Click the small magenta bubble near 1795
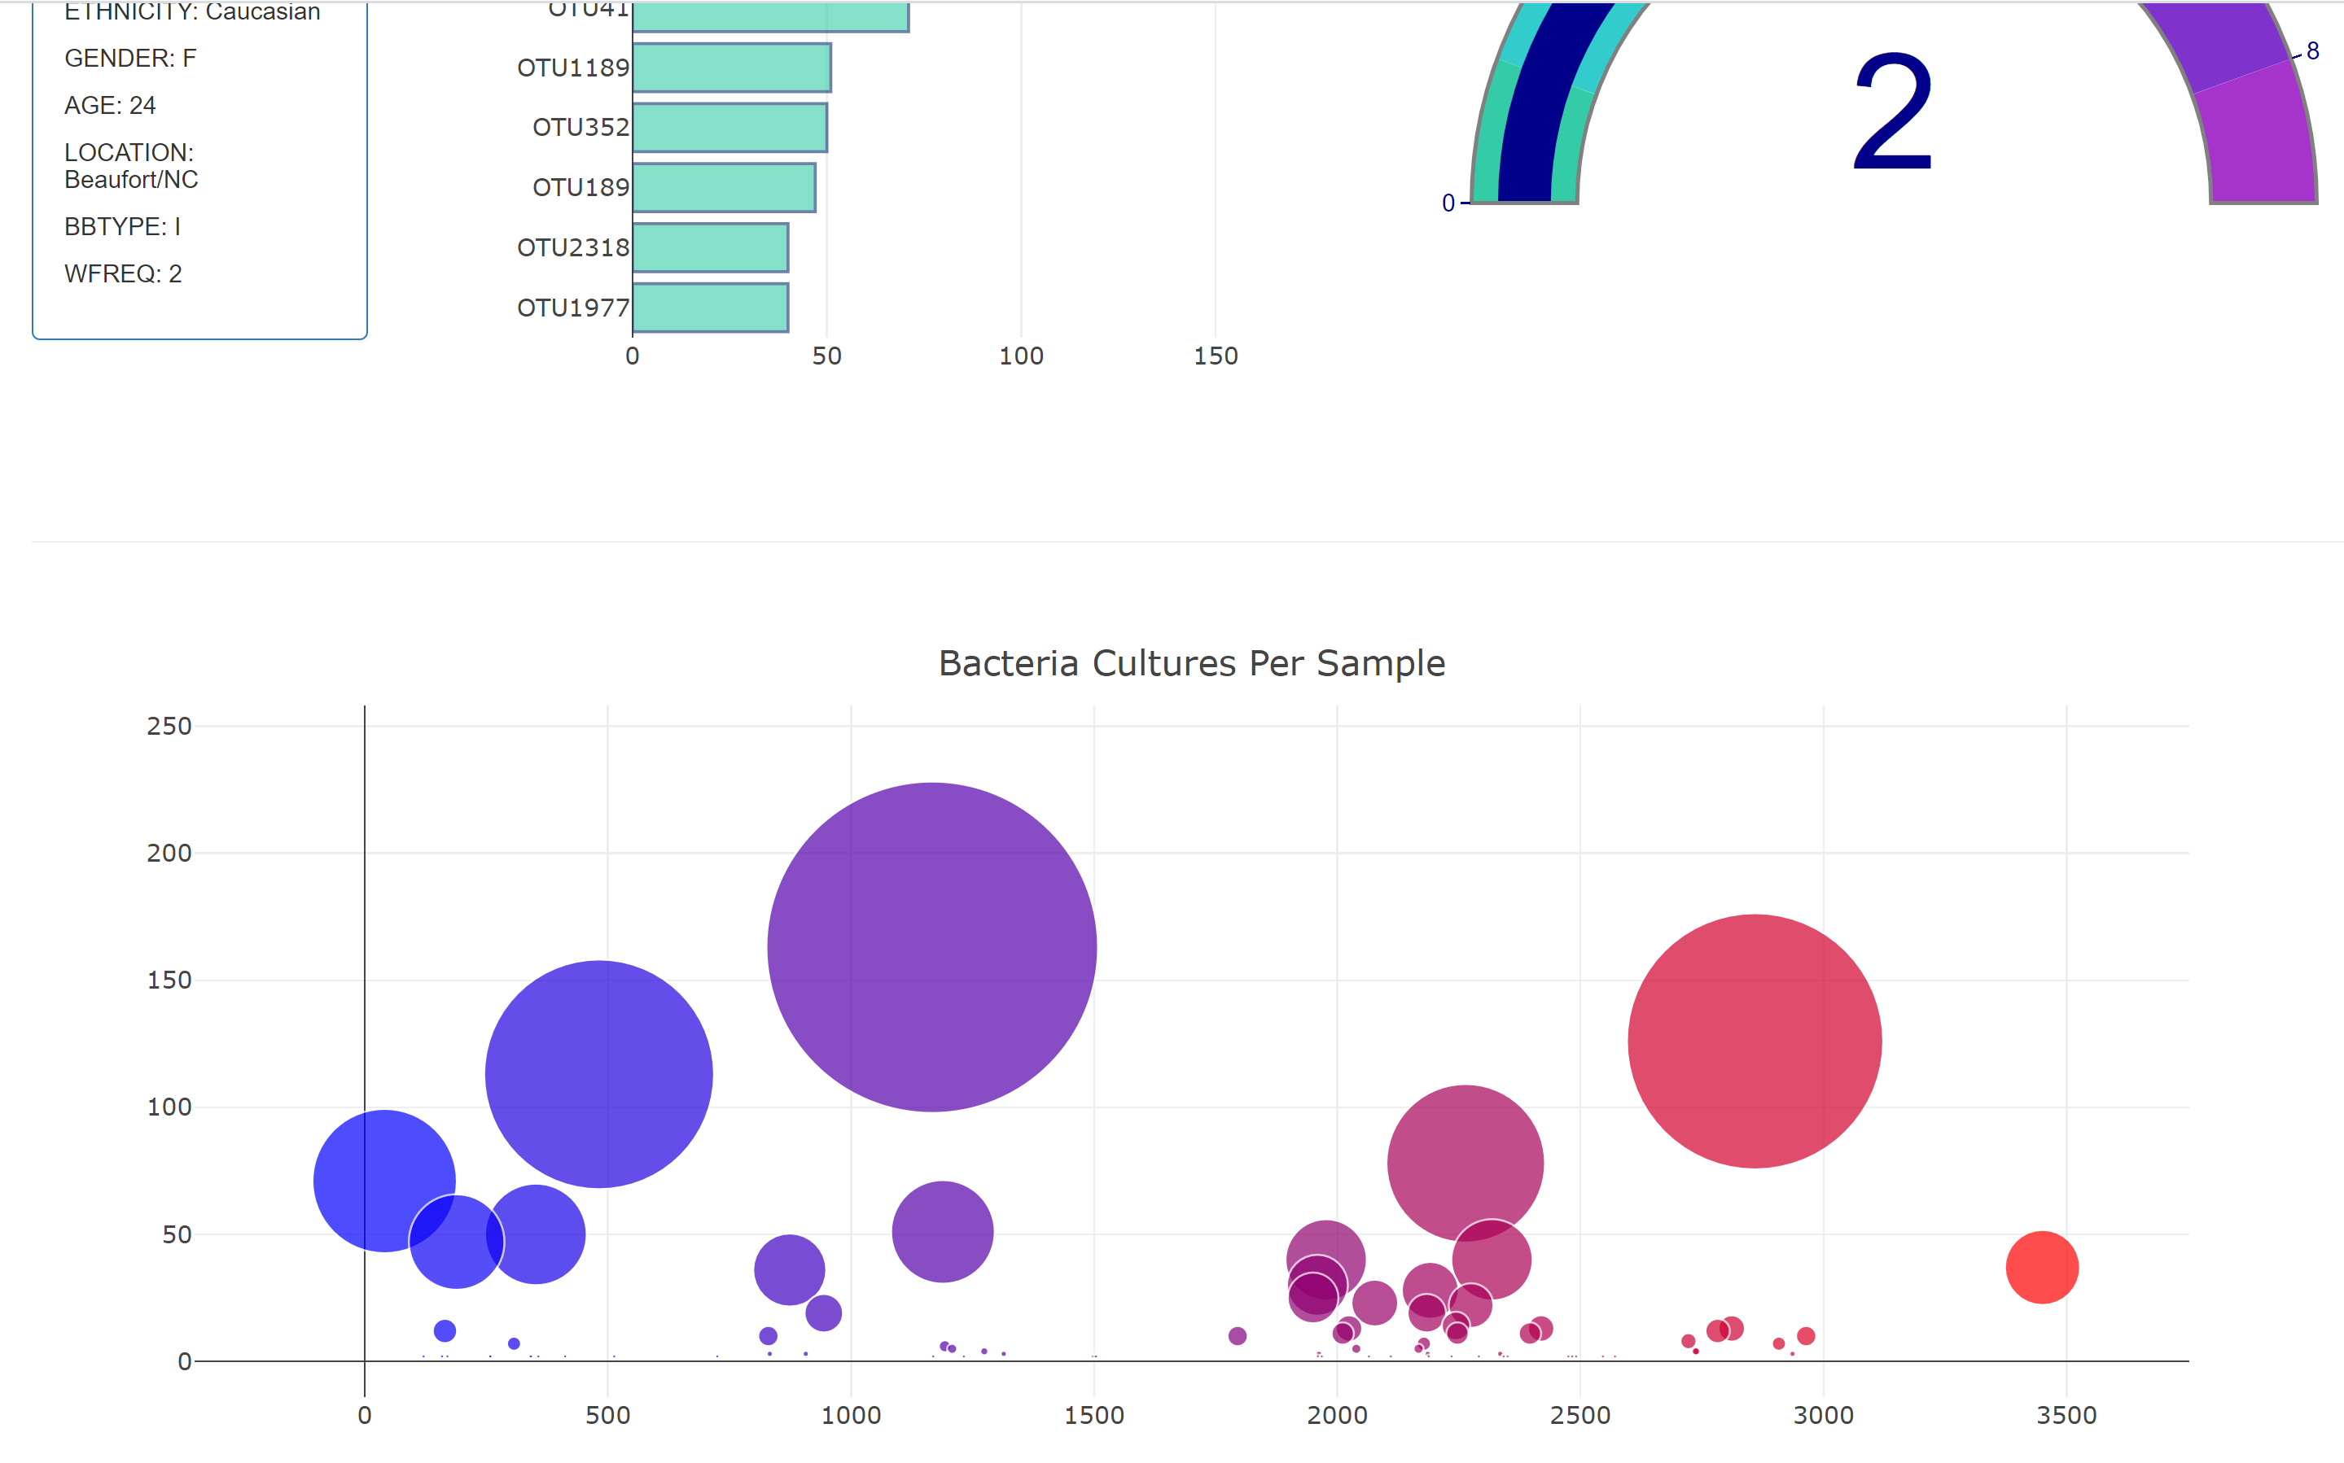The height and width of the screenshot is (1463, 2344). point(1238,1336)
